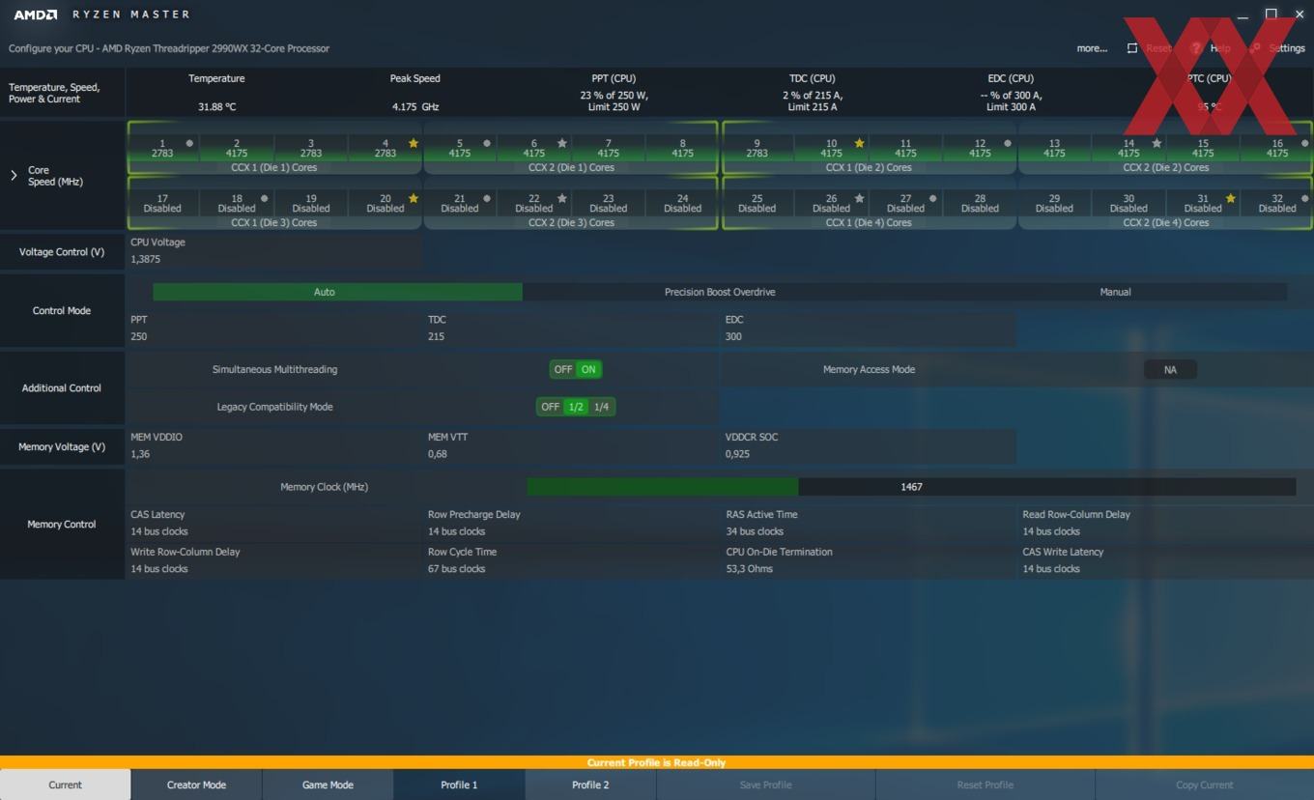Click the gold star on core 4
The width and height of the screenshot is (1314, 800).
(x=414, y=143)
